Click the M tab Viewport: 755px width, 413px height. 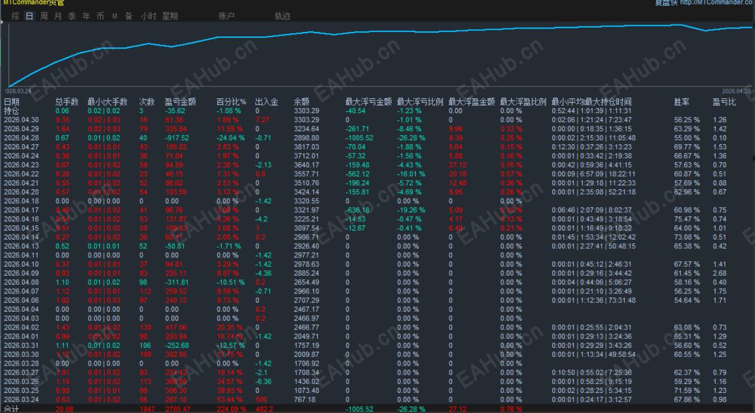(114, 16)
